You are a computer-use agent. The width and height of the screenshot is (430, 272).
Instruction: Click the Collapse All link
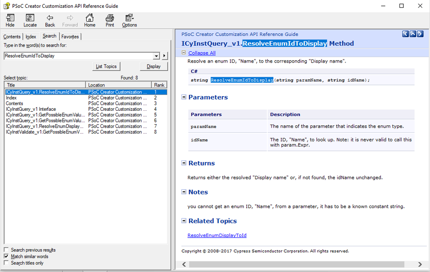click(x=202, y=53)
